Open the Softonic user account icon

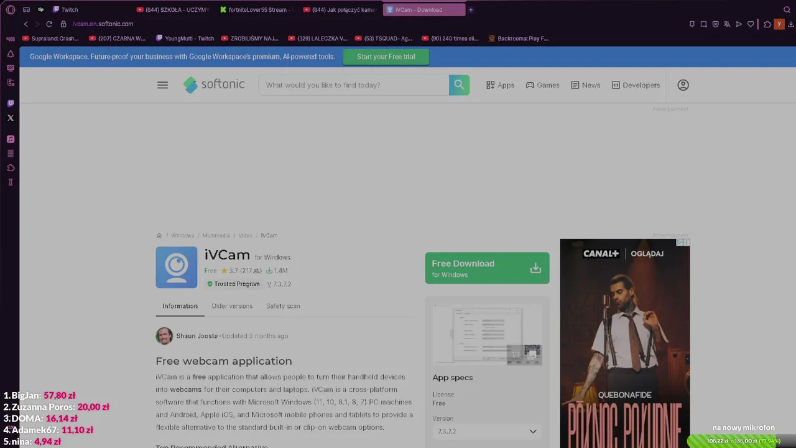pos(683,85)
